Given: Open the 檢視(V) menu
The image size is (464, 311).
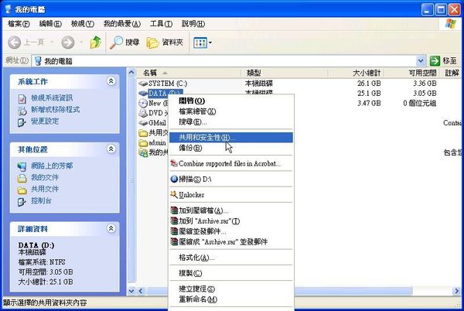Looking at the screenshot, I should click(83, 24).
